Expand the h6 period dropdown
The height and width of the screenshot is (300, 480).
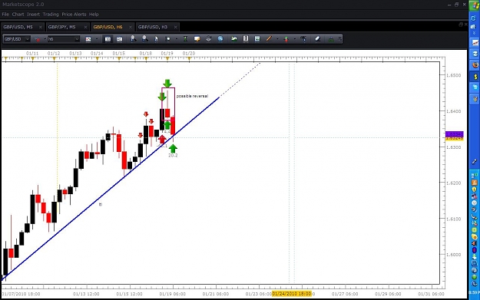pyautogui.click(x=77, y=39)
